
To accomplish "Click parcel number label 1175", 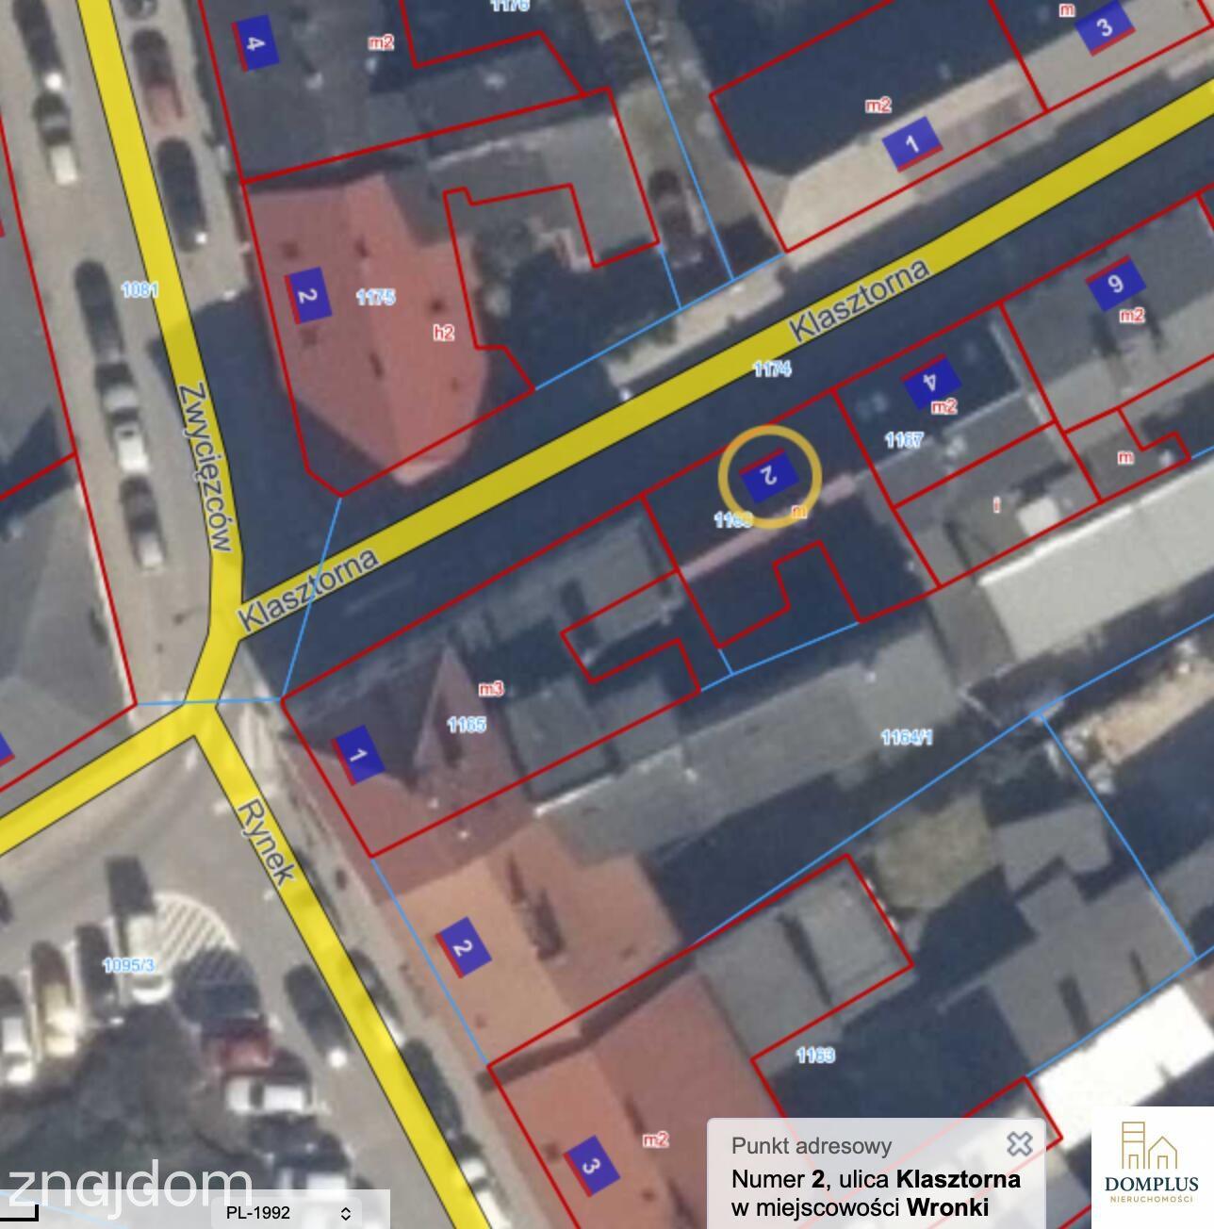I will point(375,298).
